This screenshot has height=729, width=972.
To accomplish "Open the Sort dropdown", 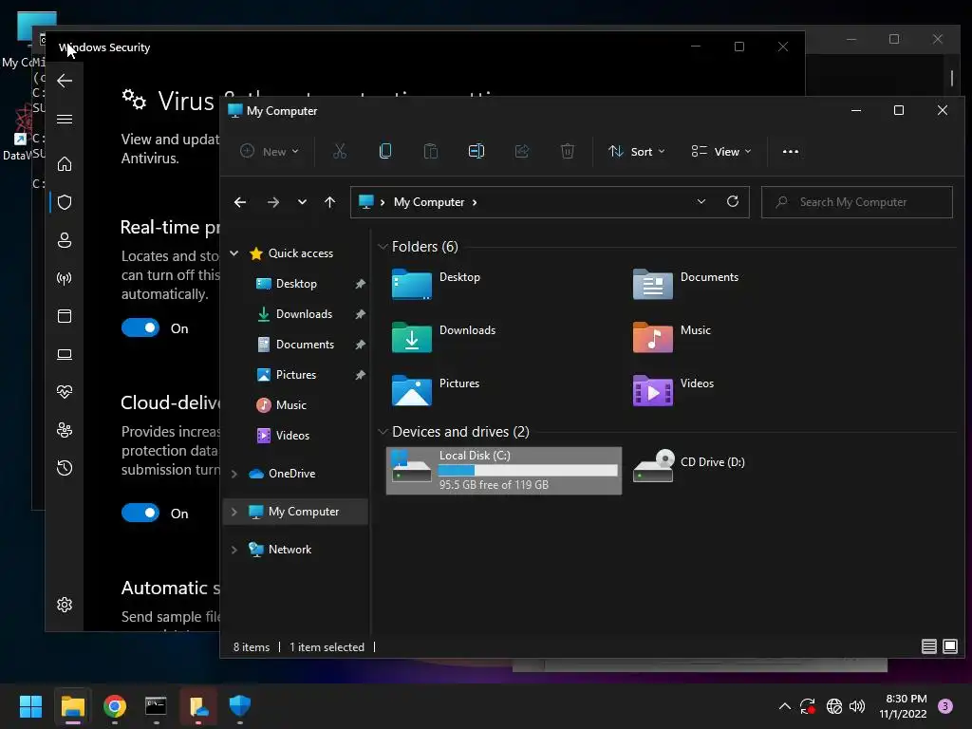I will [x=637, y=151].
